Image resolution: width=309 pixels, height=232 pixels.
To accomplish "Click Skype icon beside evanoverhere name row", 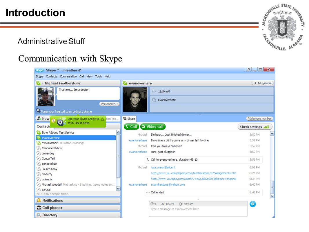I will coord(154,100).
